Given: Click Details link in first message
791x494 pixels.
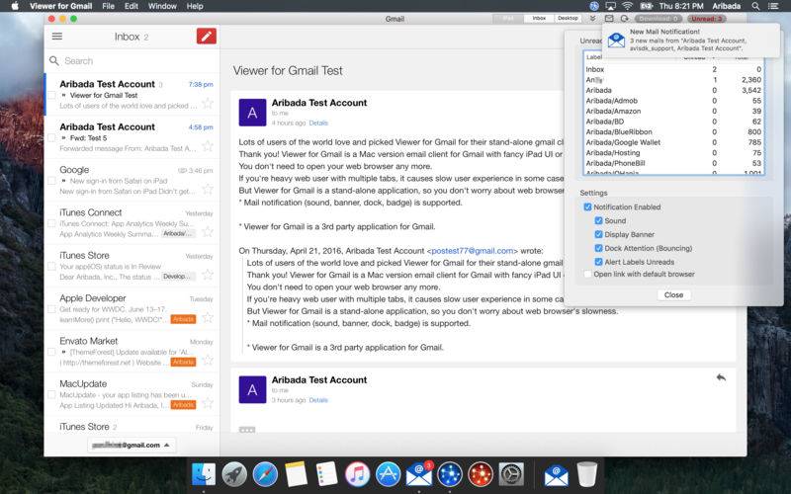Looking at the screenshot, I should tap(318, 123).
